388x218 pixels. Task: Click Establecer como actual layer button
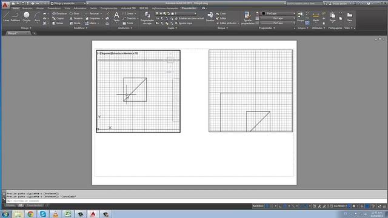coord(190,18)
